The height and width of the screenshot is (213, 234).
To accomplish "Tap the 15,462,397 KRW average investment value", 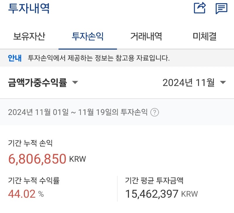I will tap(161, 194).
